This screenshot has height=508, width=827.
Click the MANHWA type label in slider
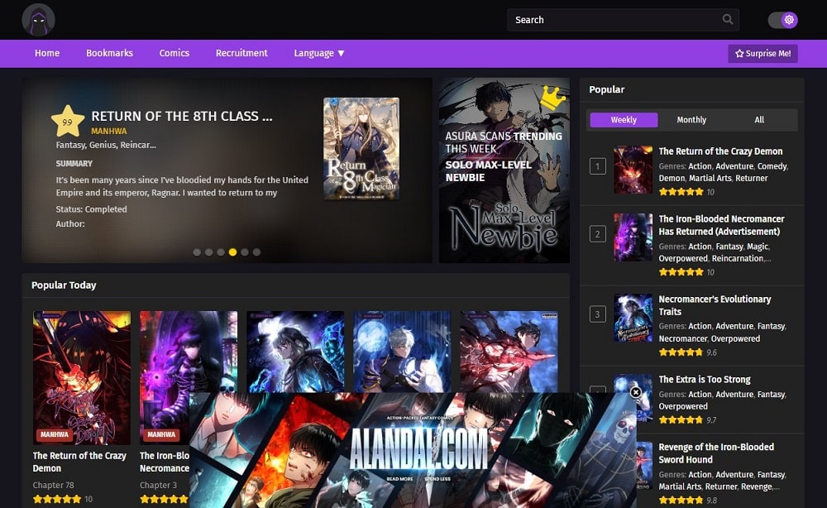coord(108,131)
